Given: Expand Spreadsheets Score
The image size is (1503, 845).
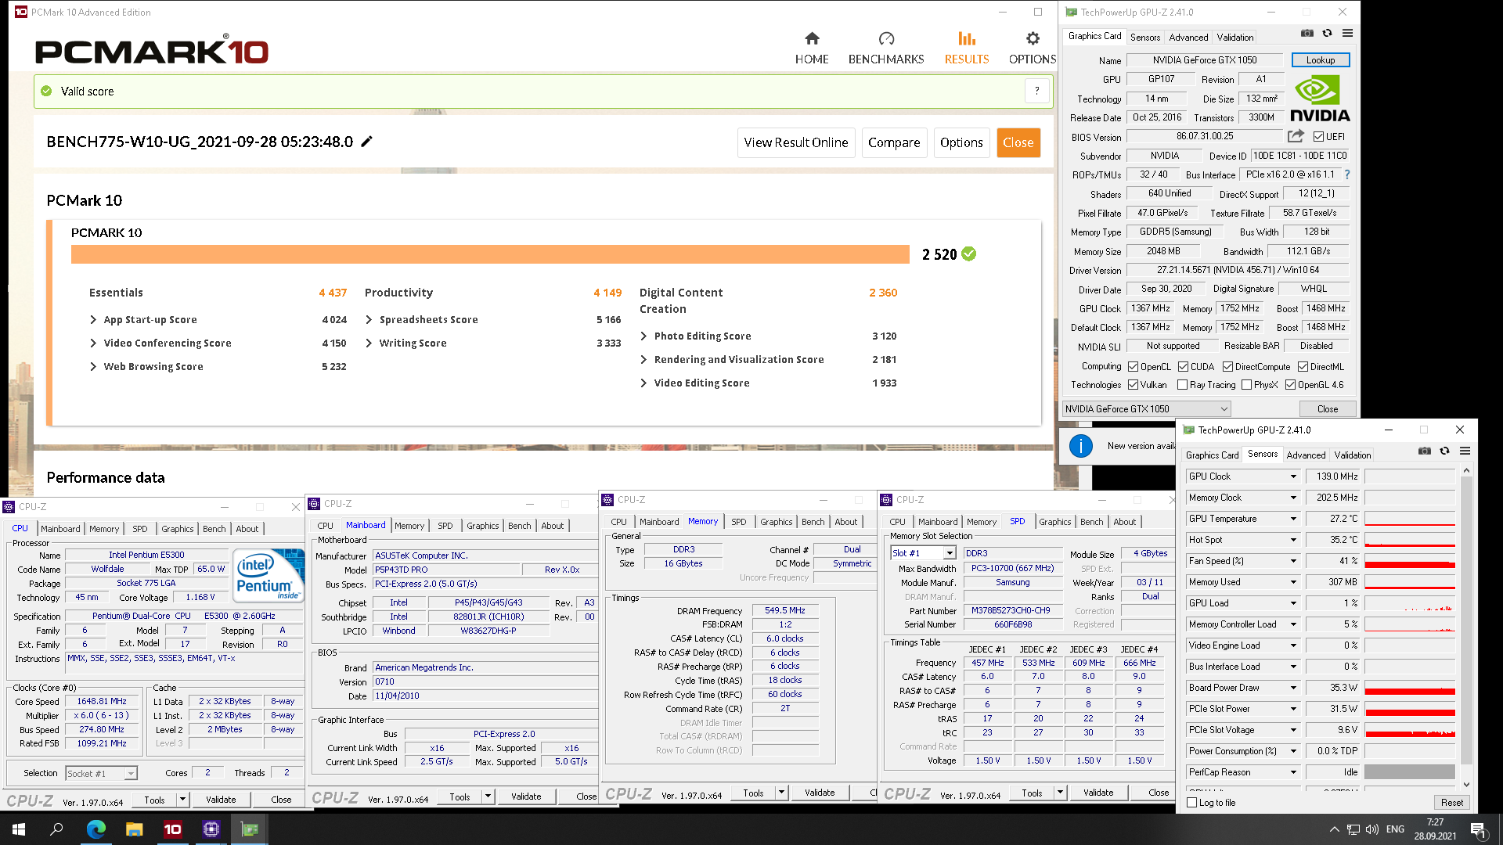Looking at the screenshot, I should [x=369, y=319].
